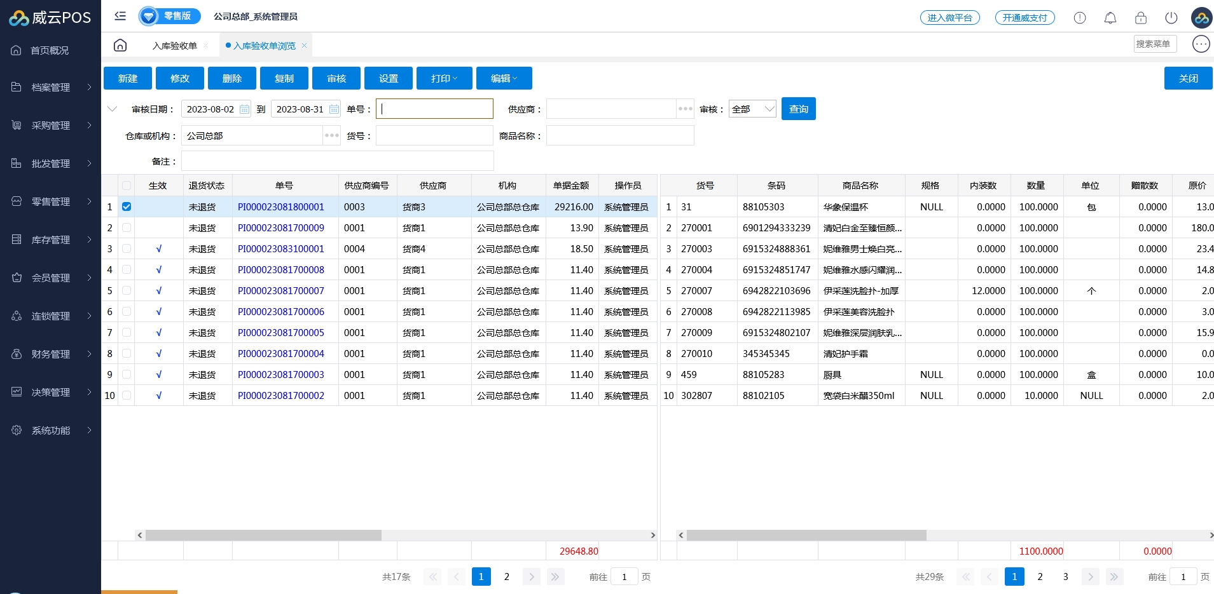Click the left table horizontal scrollbar

(x=263, y=536)
